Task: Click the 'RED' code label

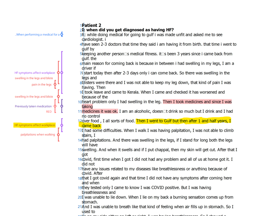Action: point(49,112)
